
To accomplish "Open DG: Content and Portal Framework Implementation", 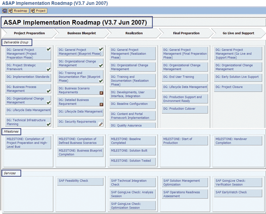I will 133,116.
